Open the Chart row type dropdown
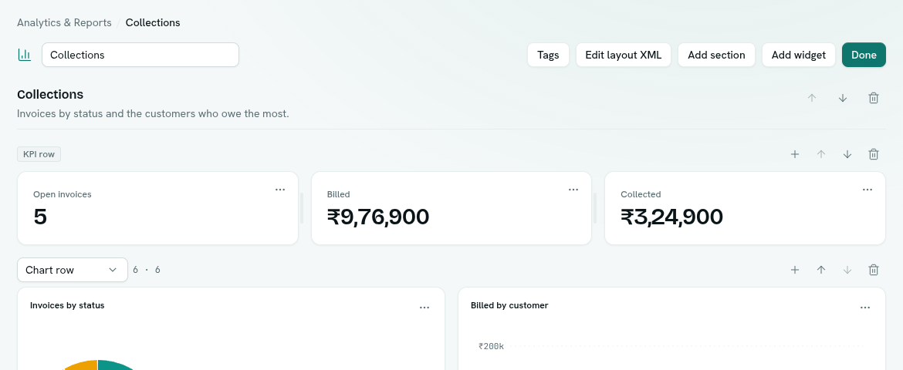 (x=73, y=270)
